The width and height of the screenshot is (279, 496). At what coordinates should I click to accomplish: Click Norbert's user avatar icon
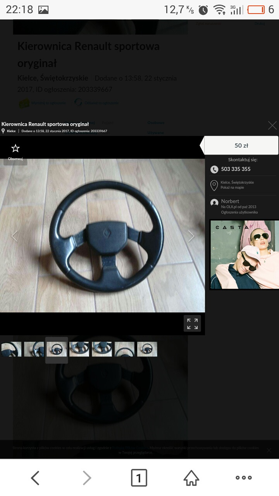tap(214, 202)
